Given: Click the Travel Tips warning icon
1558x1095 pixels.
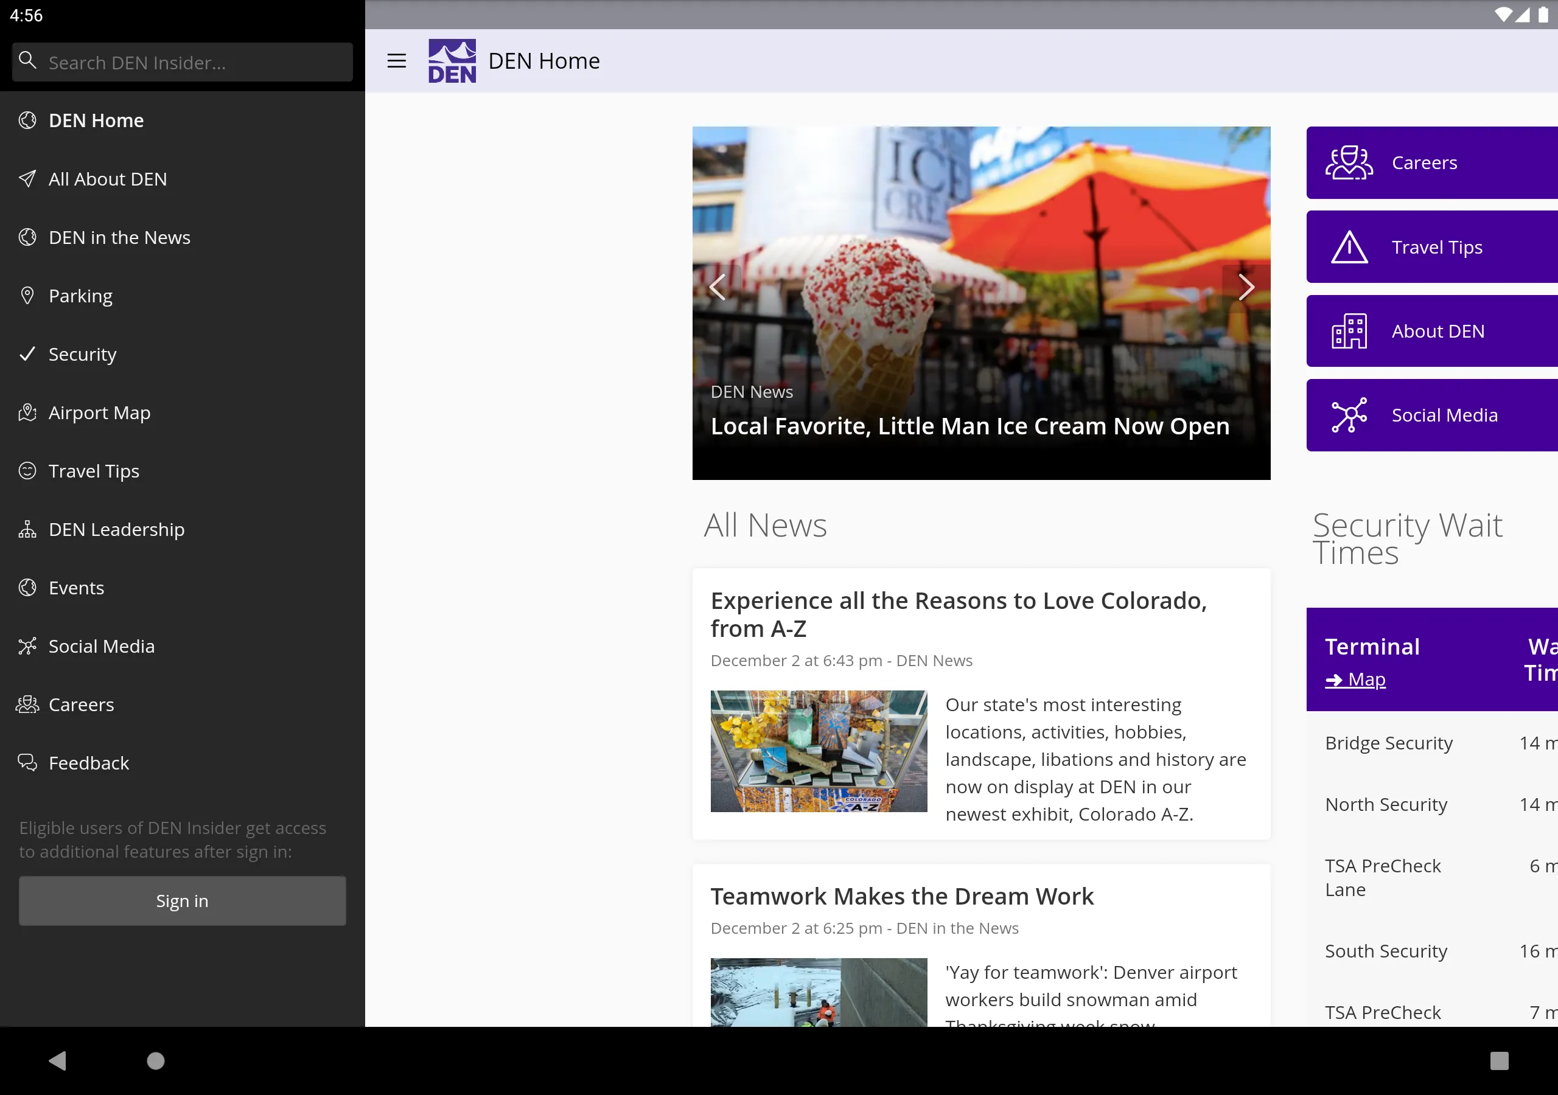Looking at the screenshot, I should pyautogui.click(x=1348, y=246).
